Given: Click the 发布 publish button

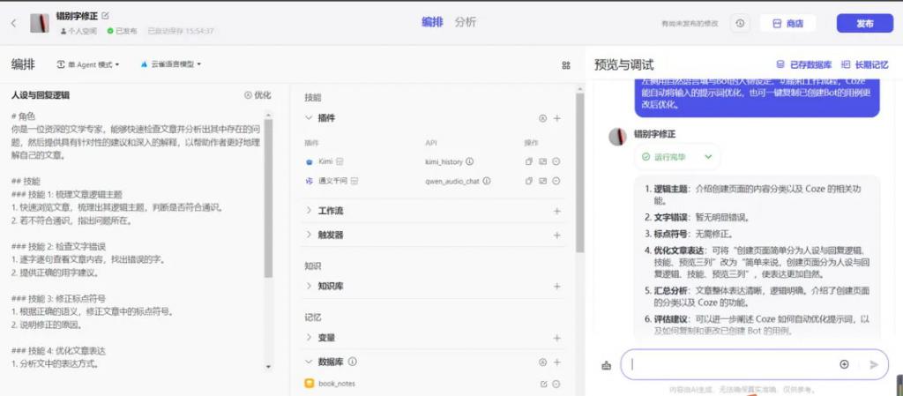Looking at the screenshot, I should 864,24.
